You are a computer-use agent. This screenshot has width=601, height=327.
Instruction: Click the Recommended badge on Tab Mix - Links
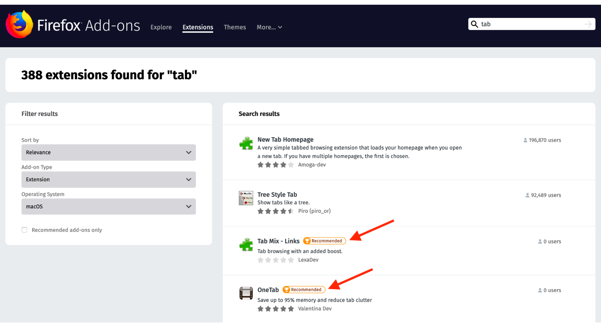click(x=325, y=241)
